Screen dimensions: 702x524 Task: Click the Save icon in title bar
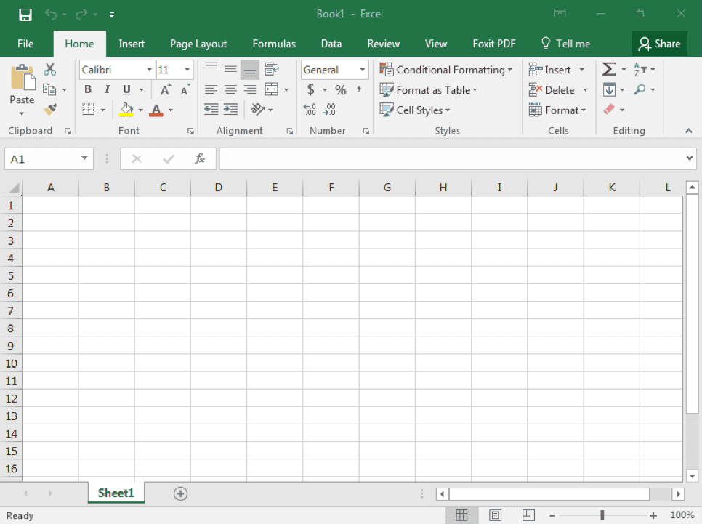(25, 14)
